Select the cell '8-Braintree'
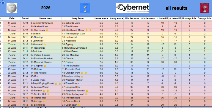 46,51
